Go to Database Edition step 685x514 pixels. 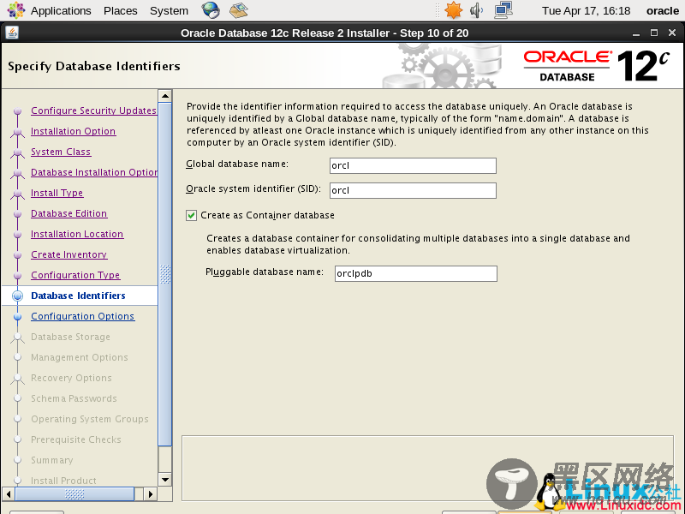click(x=69, y=213)
